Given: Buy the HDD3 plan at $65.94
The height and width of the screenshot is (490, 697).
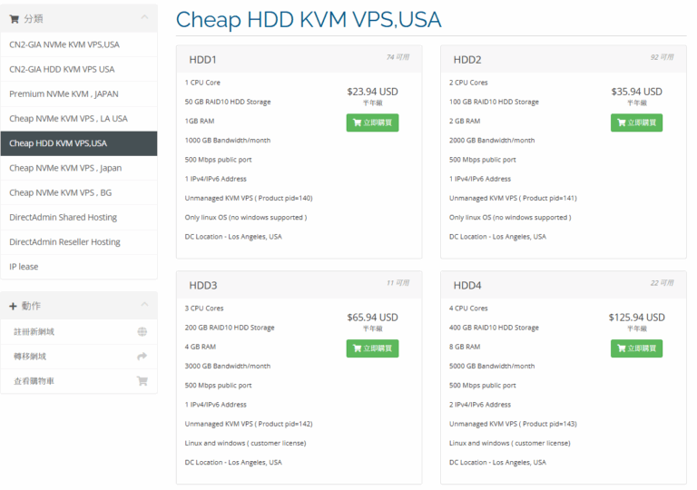Looking at the screenshot, I should coord(372,348).
